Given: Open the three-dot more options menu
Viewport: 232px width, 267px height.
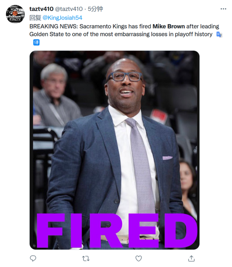Looking at the screenshot, I should click(x=223, y=9).
